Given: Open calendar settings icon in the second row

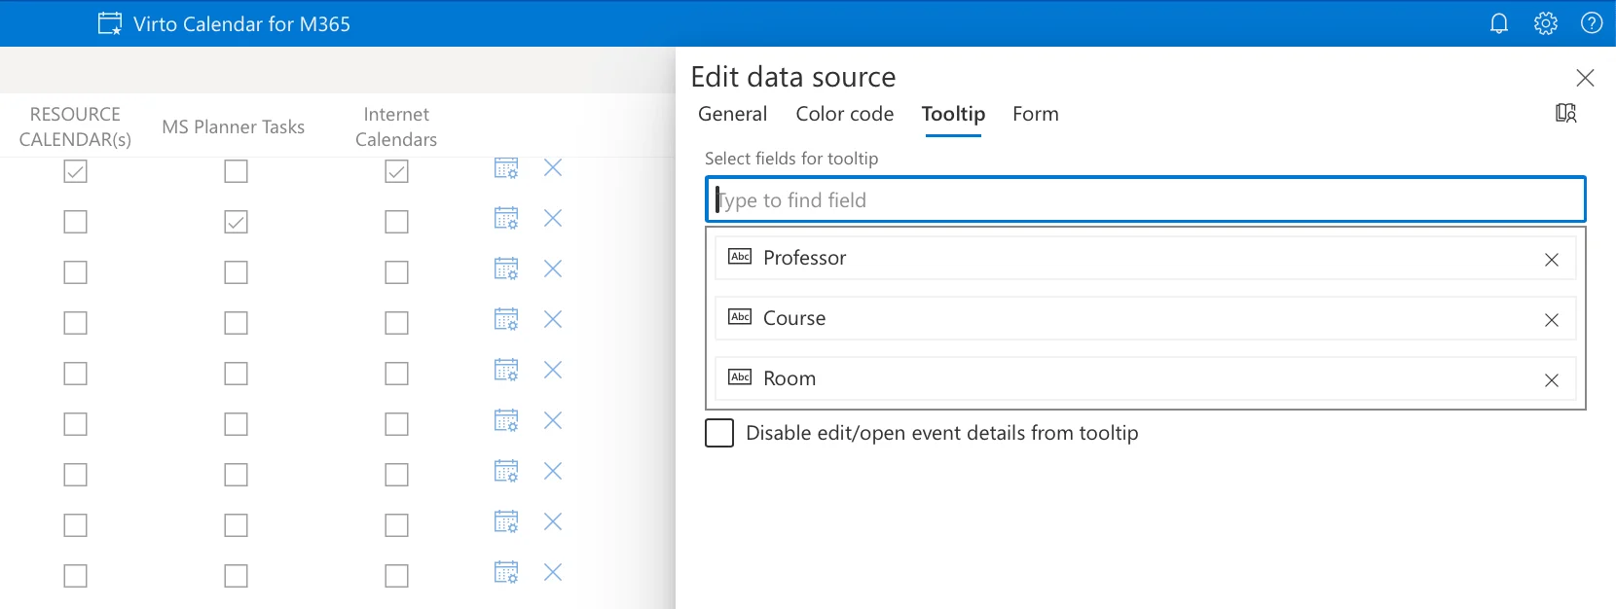Looking at the screenshot, I should pos(506,218).
